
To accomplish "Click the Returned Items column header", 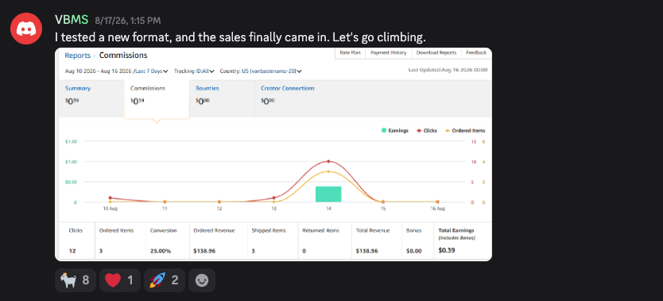I will point(322,230).
